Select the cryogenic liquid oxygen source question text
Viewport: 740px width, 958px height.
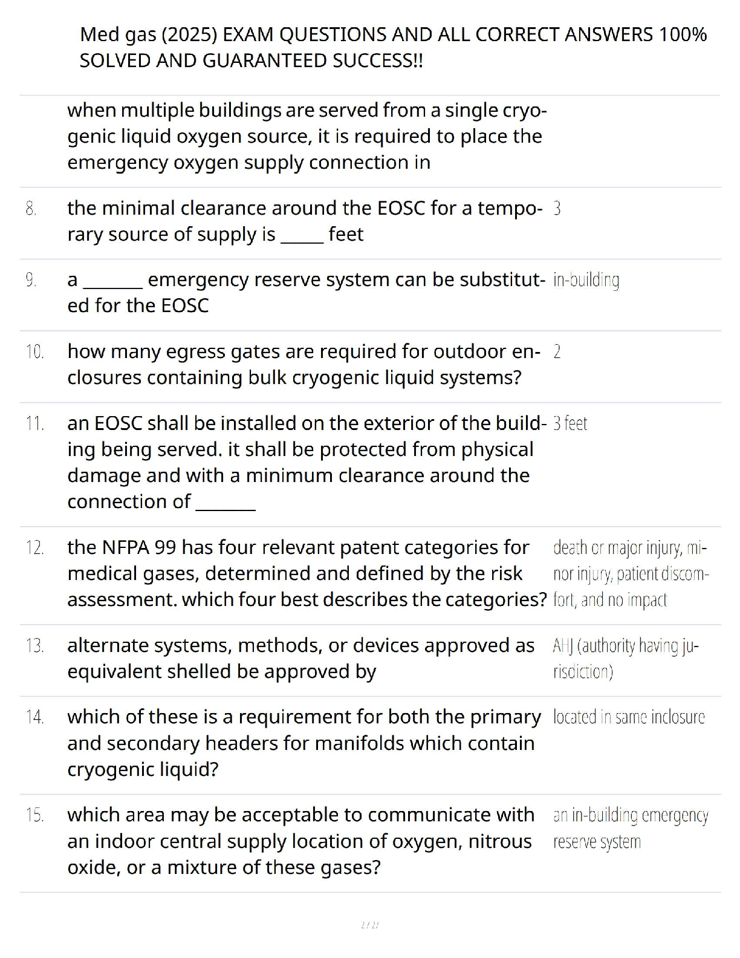307,136
